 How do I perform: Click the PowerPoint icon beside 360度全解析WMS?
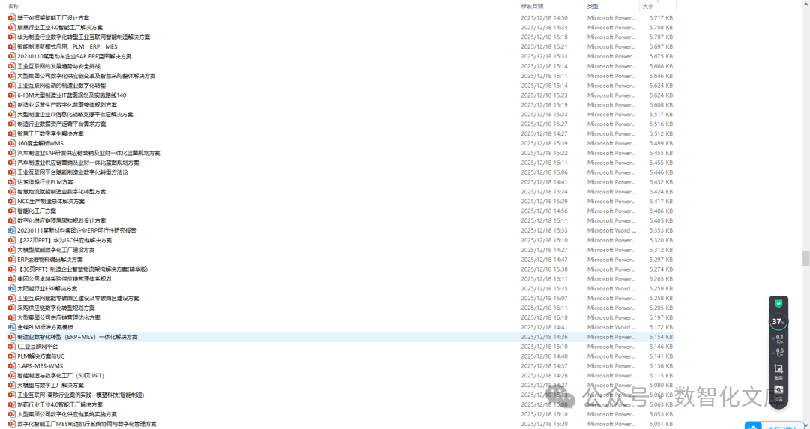(x=12, y=143)
